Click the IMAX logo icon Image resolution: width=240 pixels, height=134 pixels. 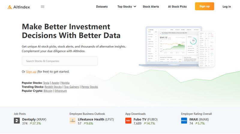(x=184, y=121)
